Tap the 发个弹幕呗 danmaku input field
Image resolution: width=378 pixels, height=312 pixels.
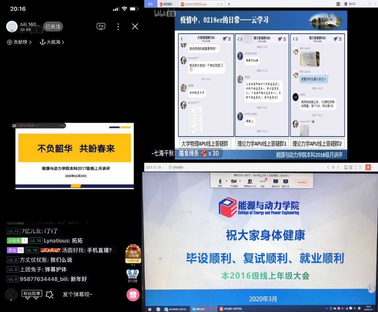pyautogui.click(x=78, y=295)
